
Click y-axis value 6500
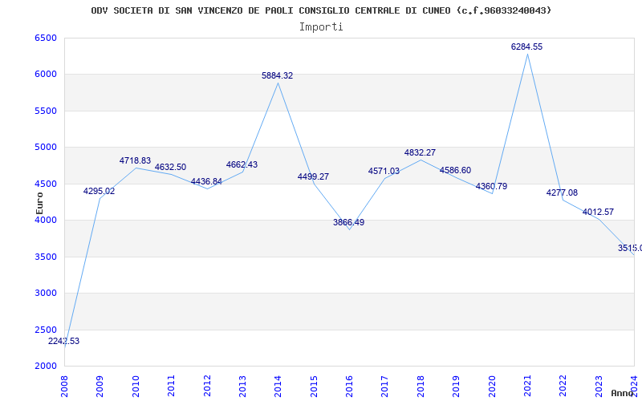tap(46, 38)
